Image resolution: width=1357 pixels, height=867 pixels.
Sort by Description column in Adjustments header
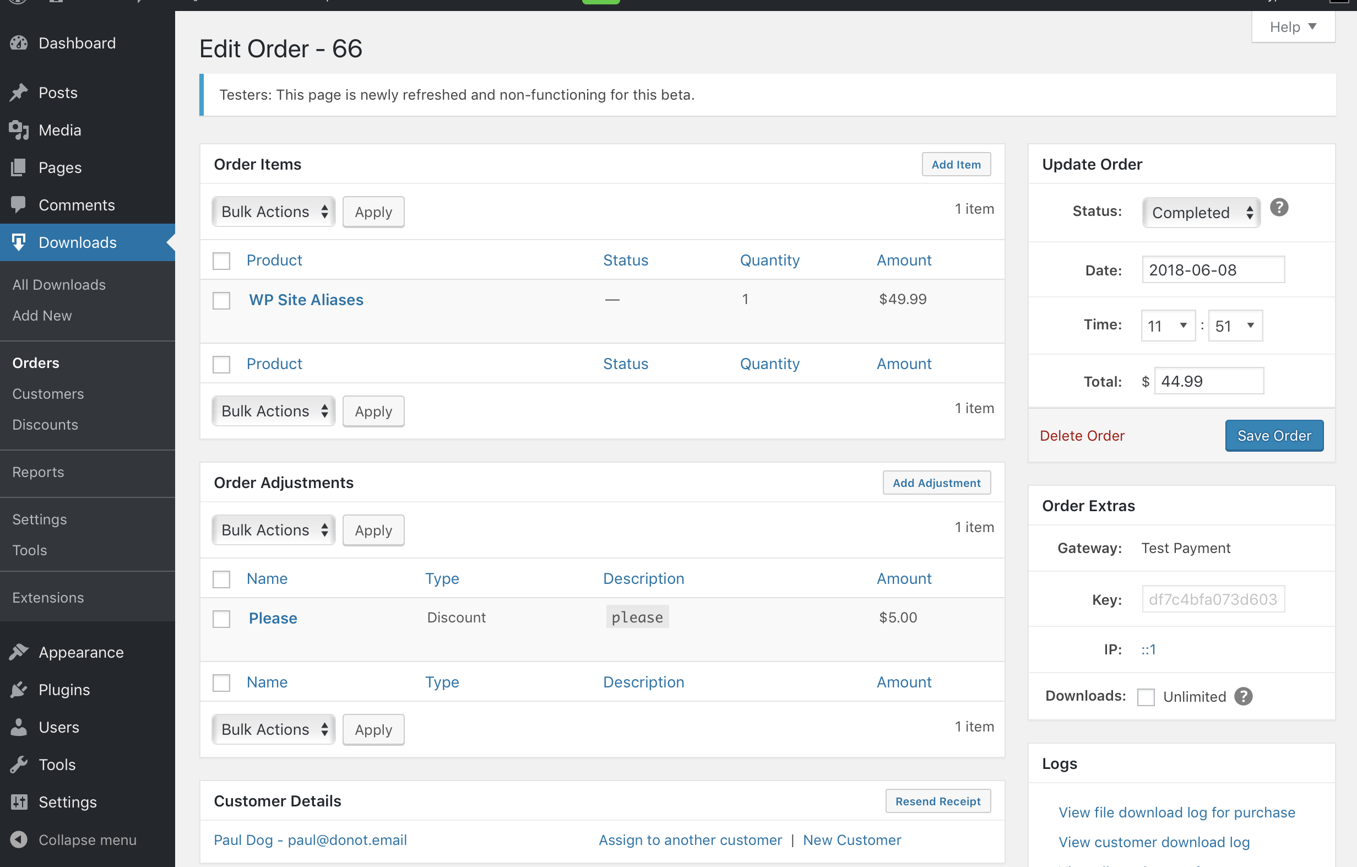644,579
